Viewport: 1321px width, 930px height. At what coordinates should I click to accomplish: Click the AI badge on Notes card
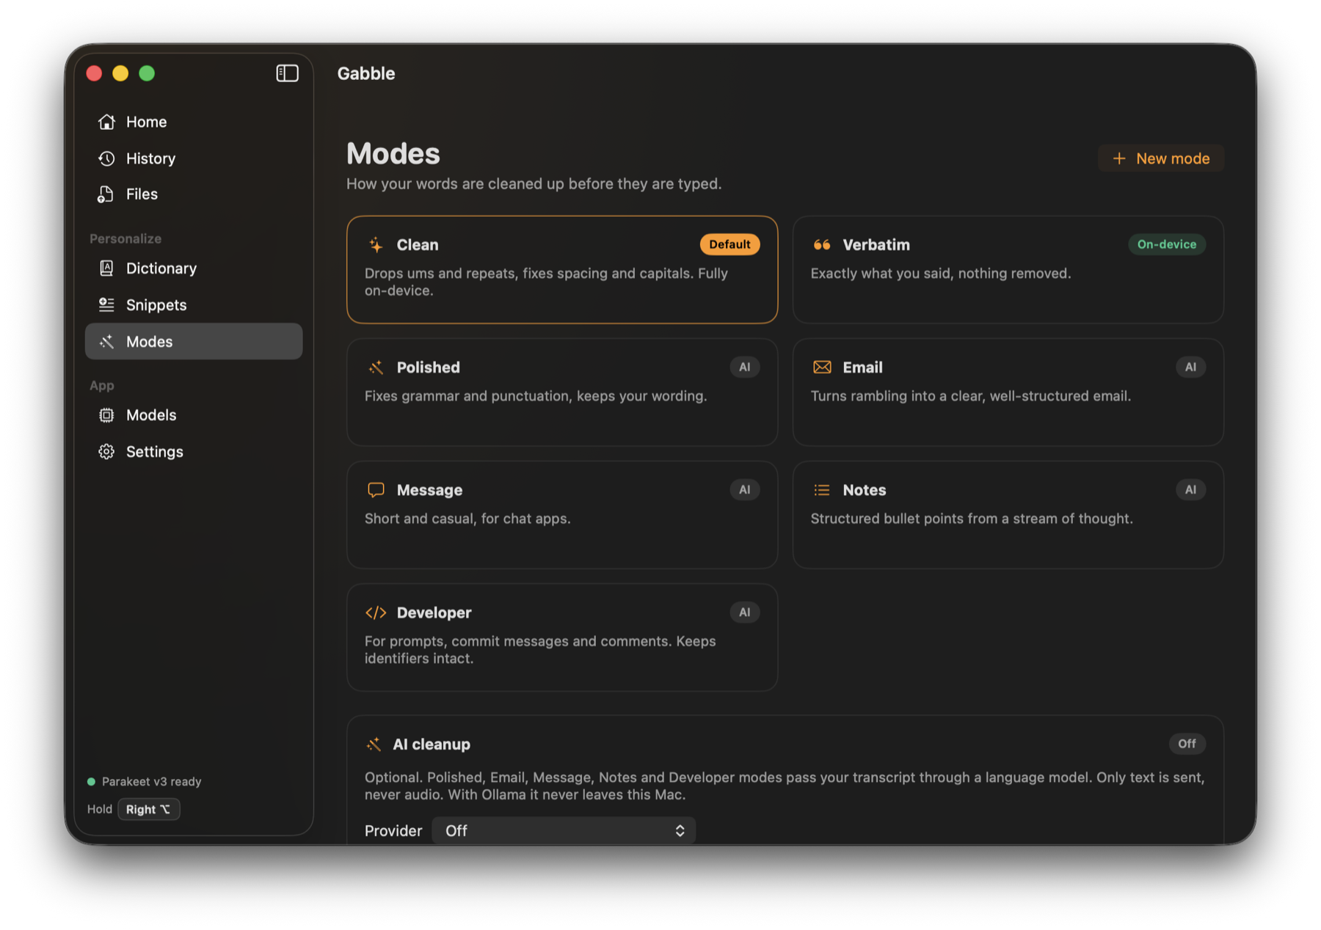click(1190, 489)
